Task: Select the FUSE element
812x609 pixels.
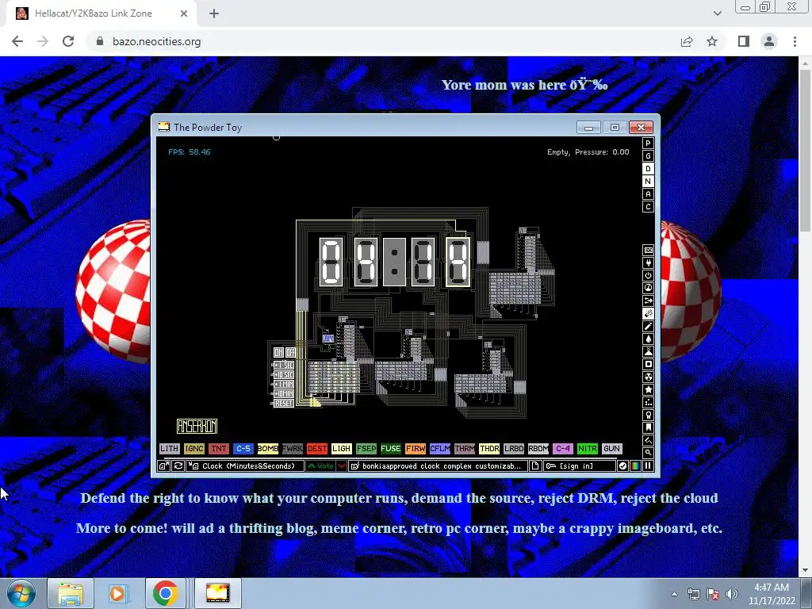Action: [x=390, y=449]
